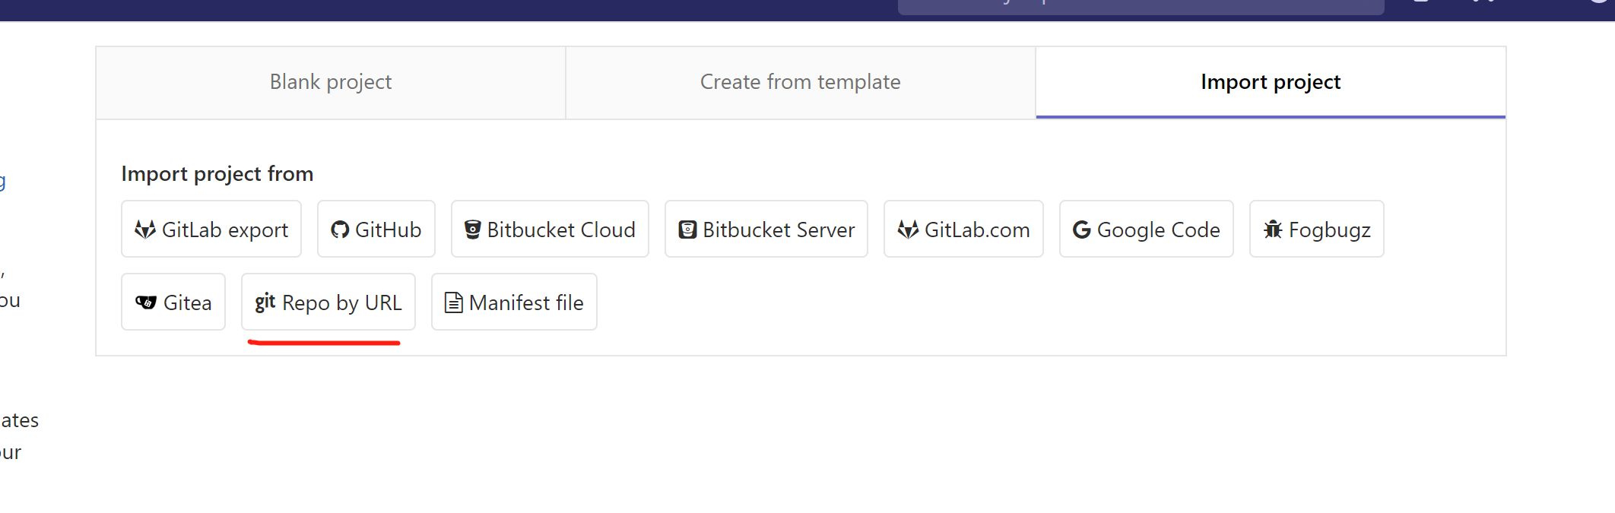Click the Gitea cup icon
This screenshot has width=1615, height=513.
pos(146,302)
